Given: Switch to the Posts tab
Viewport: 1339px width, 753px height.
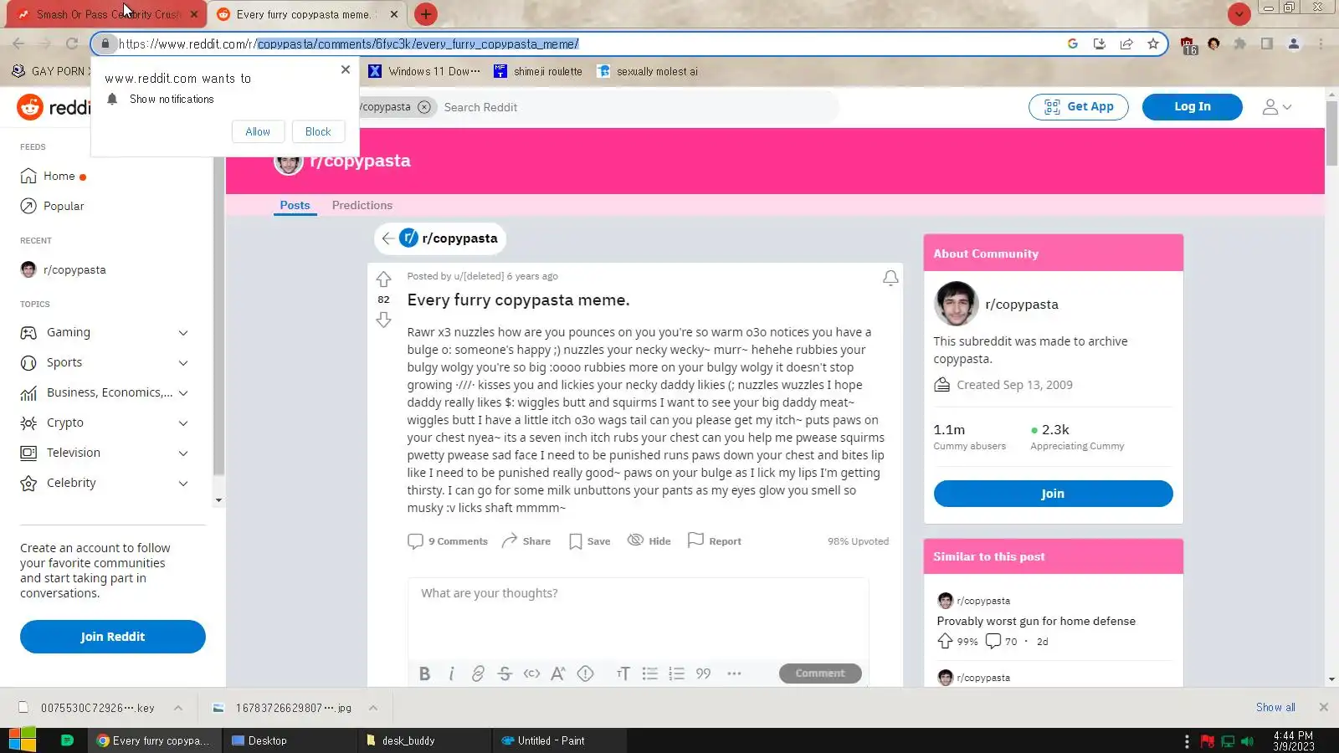Looking at the screenshot, I should coord(295,205).
